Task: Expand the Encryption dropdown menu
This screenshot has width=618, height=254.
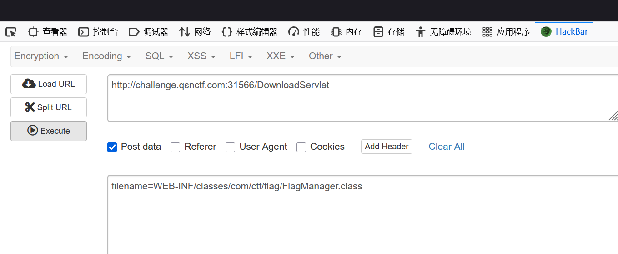Action: pyautogui.click(x=41, y=56)
